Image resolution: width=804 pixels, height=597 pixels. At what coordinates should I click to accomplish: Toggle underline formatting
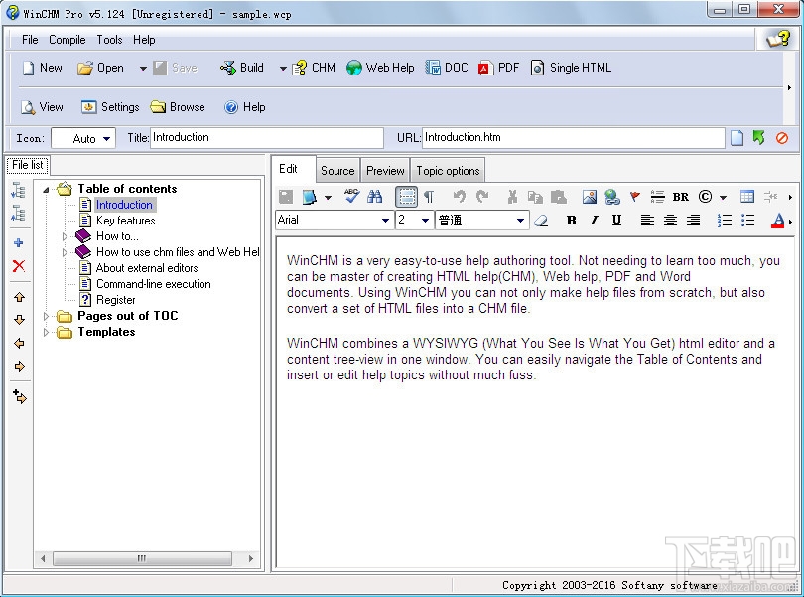pyautogui.click(x=616, y=221)
